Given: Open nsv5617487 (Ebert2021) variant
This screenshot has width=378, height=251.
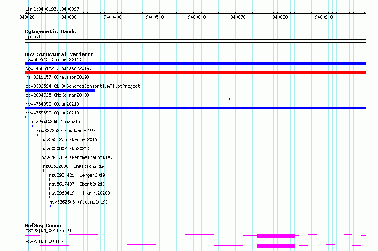Looking at the screenshot, I should click(x=77, y=184).
